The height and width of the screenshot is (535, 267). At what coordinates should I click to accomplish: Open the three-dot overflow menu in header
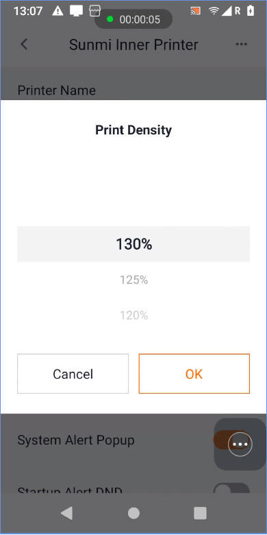(242, 44)
